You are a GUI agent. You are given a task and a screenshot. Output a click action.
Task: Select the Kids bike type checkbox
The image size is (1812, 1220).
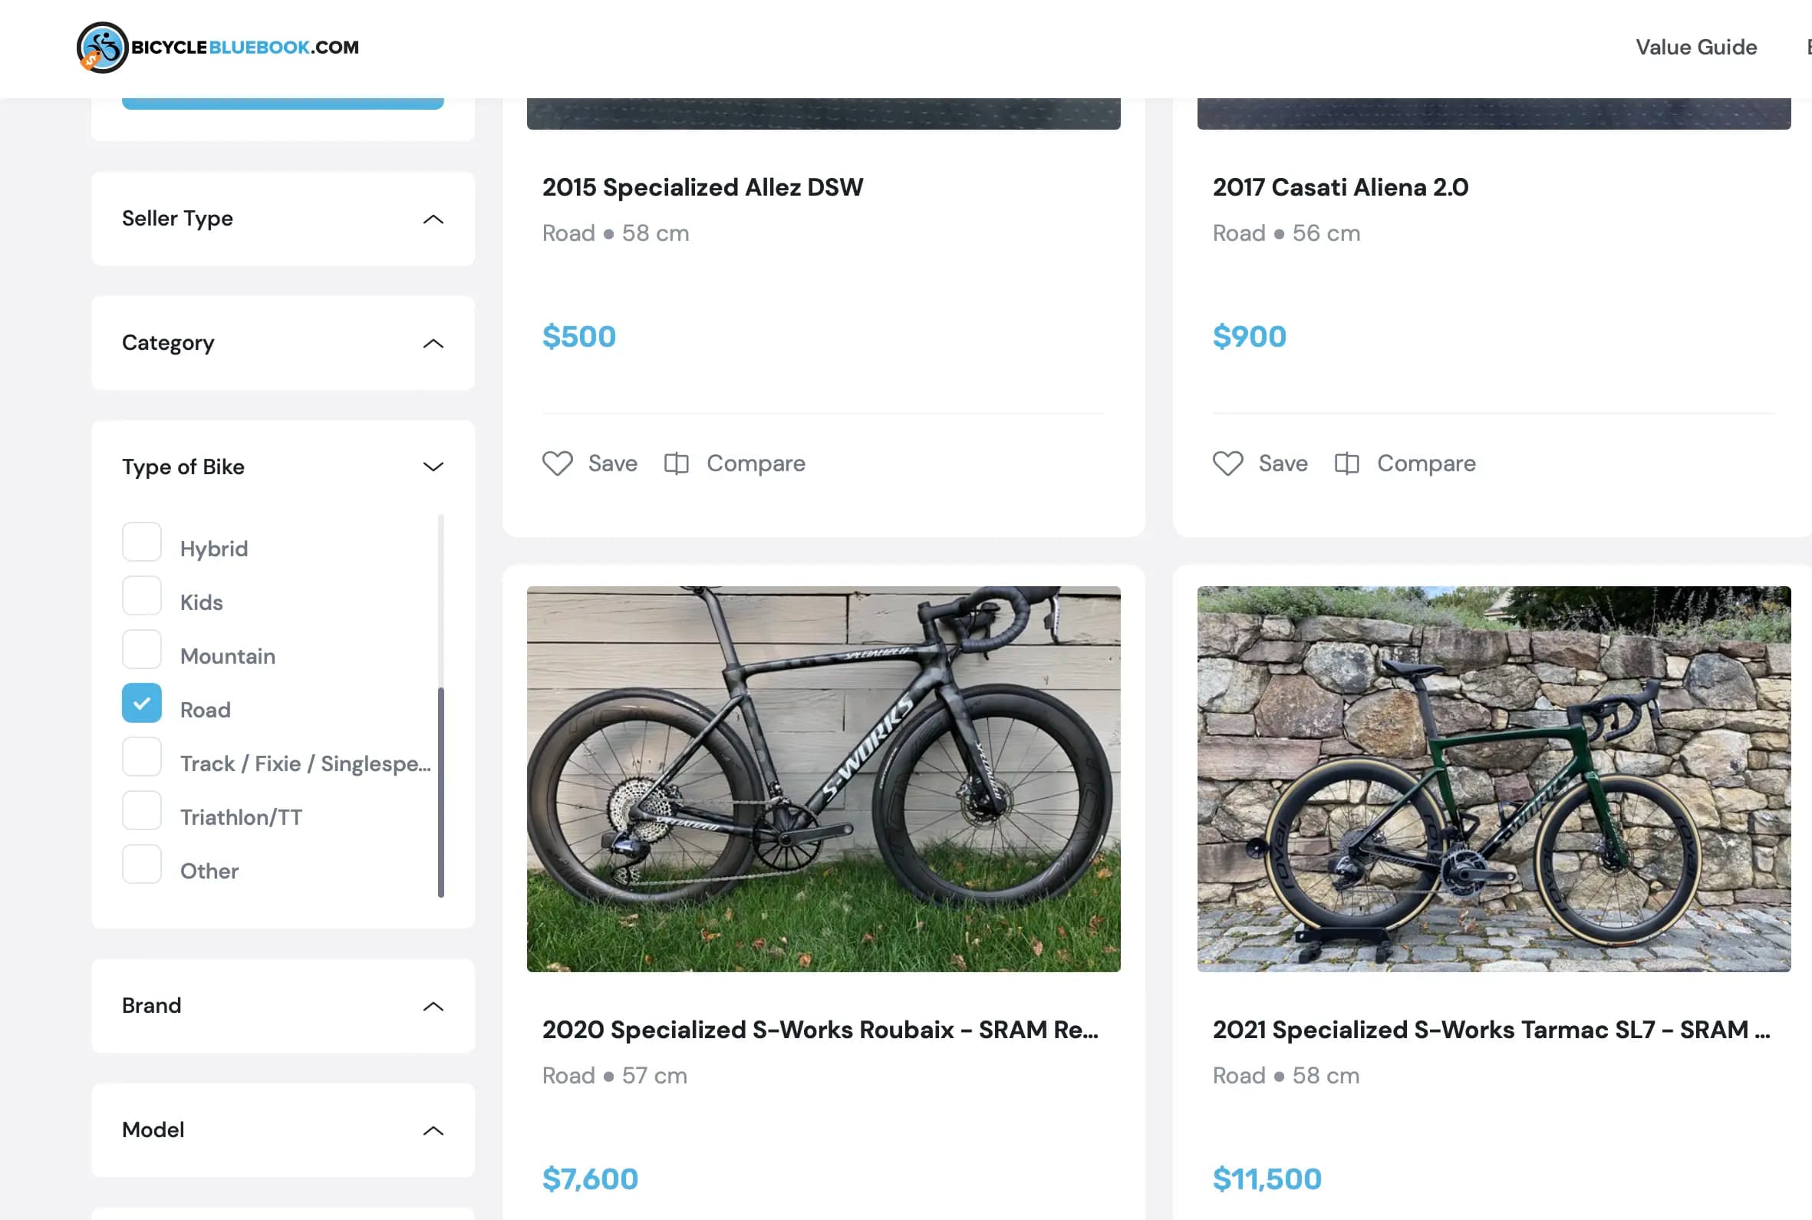click(141, 596)
